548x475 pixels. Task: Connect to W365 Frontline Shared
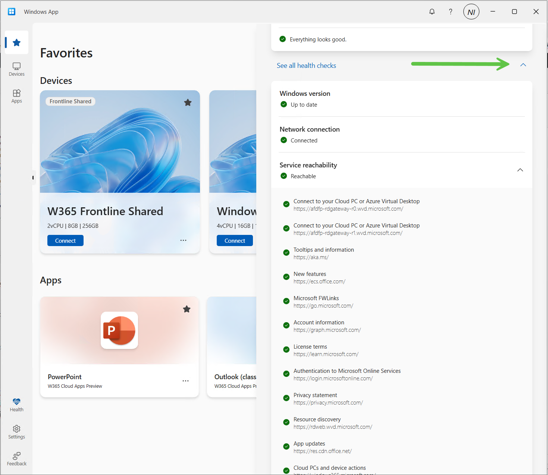click(x=65, y=240)
